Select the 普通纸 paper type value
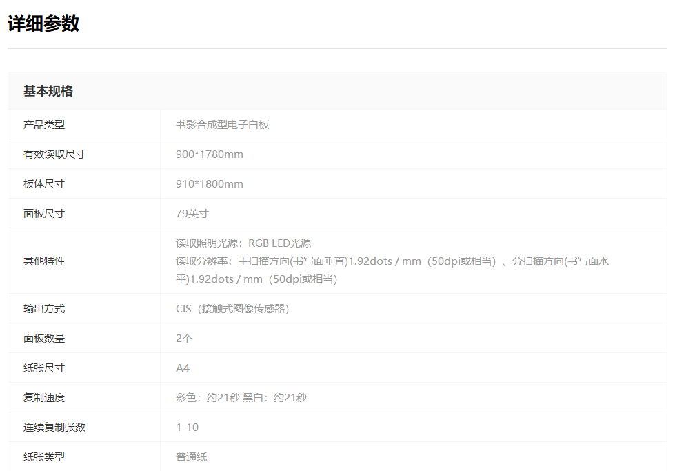 [x=191, y=457]
